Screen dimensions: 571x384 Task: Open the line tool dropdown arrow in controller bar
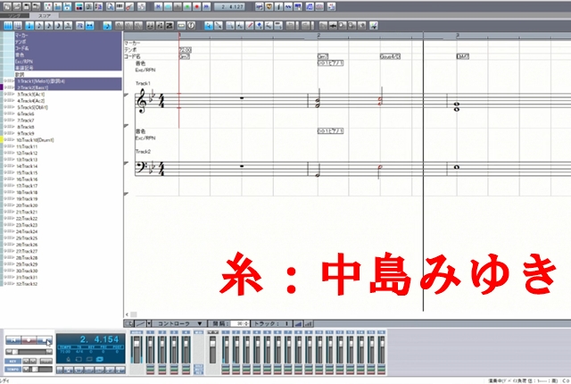tap(149, 323)
